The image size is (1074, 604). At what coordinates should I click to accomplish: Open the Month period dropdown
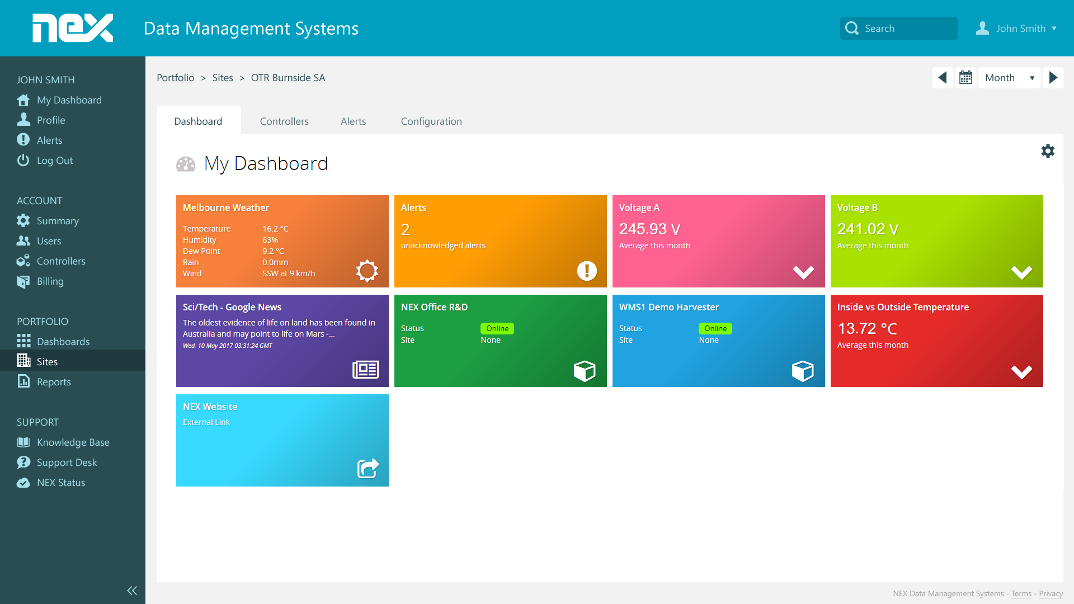tap(1009, 77)
